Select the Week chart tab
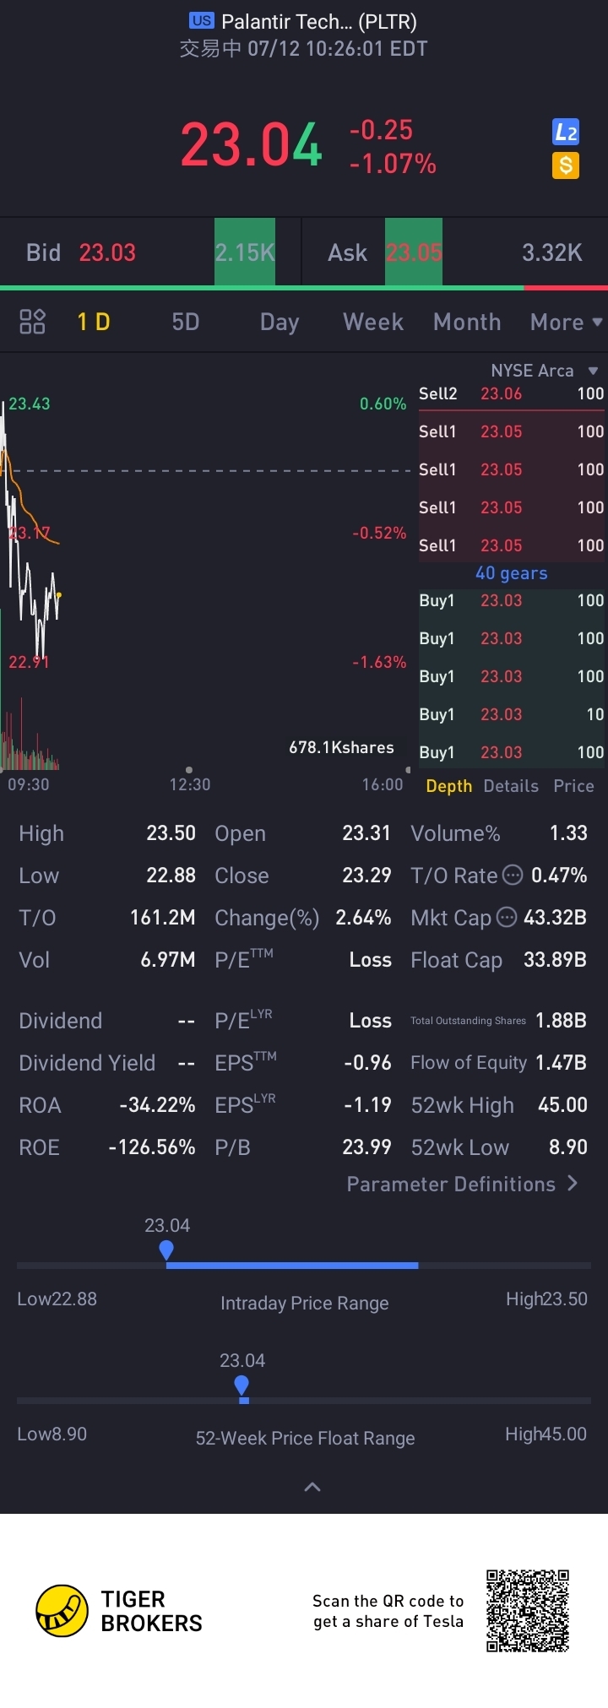 (373, 323)
